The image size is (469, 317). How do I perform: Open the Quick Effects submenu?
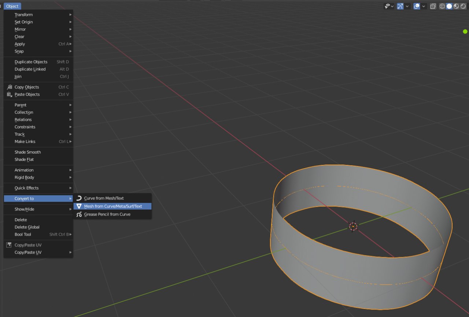coord(38,188)
